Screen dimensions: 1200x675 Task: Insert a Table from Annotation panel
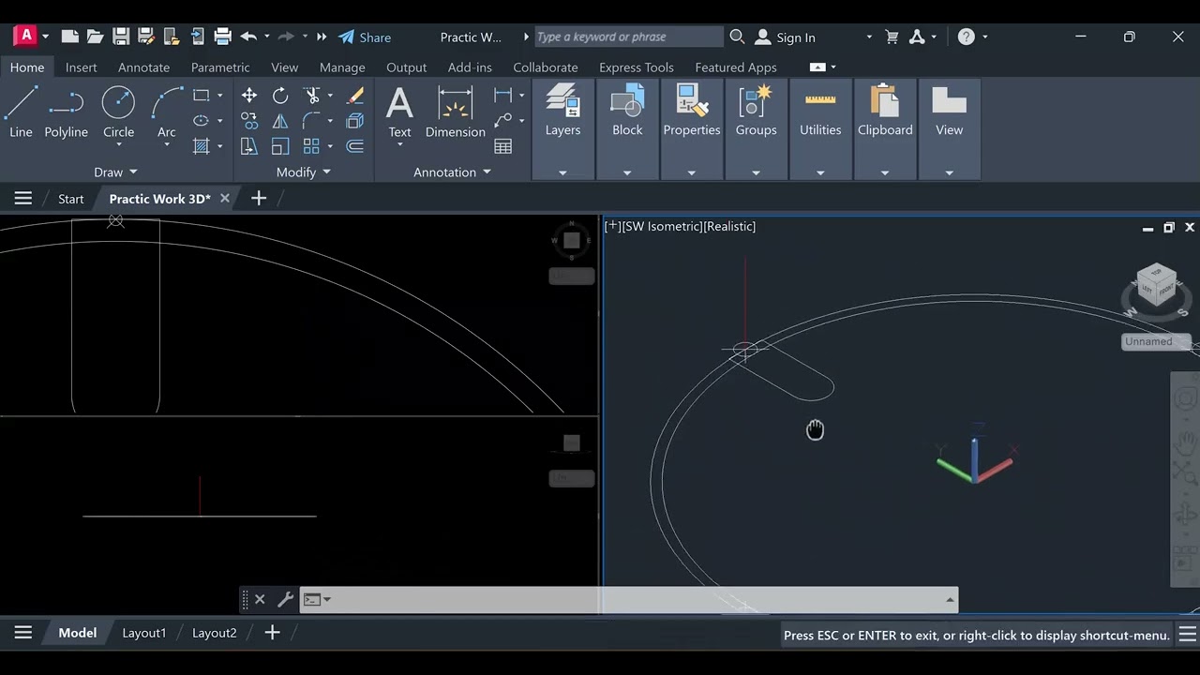click(x=503, y=146)
